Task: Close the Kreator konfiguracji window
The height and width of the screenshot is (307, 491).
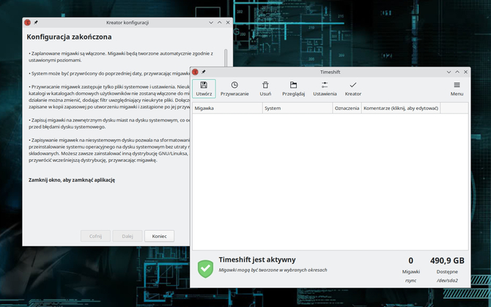Action: point(228,23)
